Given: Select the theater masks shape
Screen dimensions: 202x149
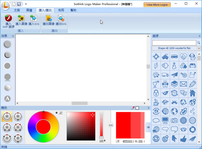Looking at the screenshot, I should (x=183, y=93).
